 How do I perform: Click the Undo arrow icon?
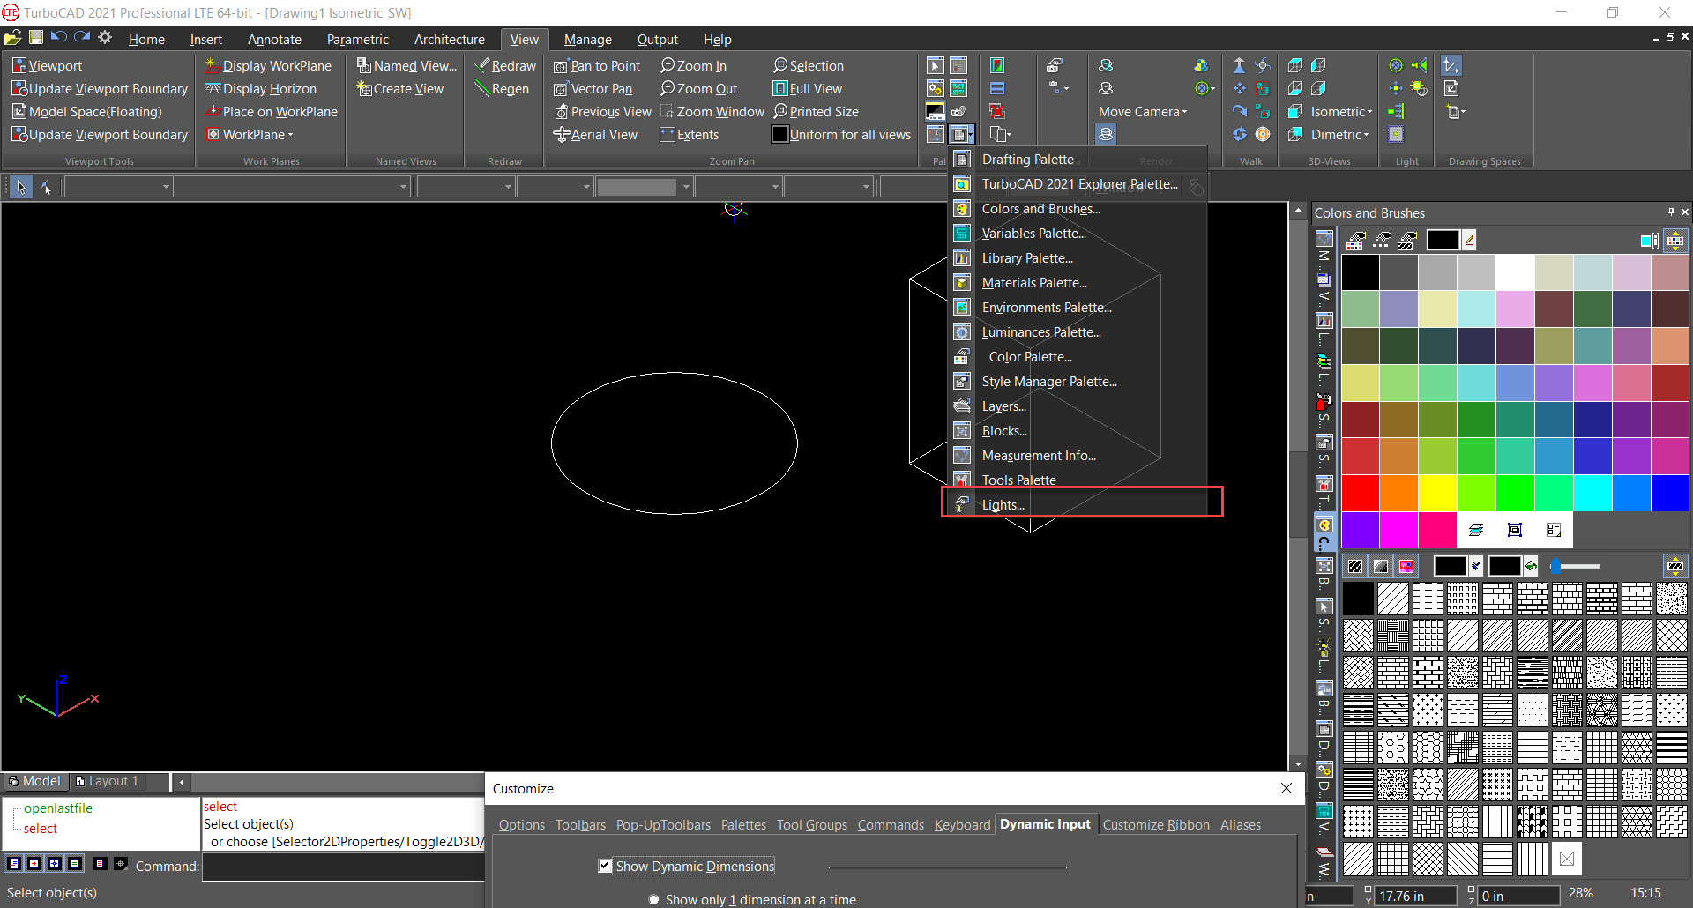point(59,37)
